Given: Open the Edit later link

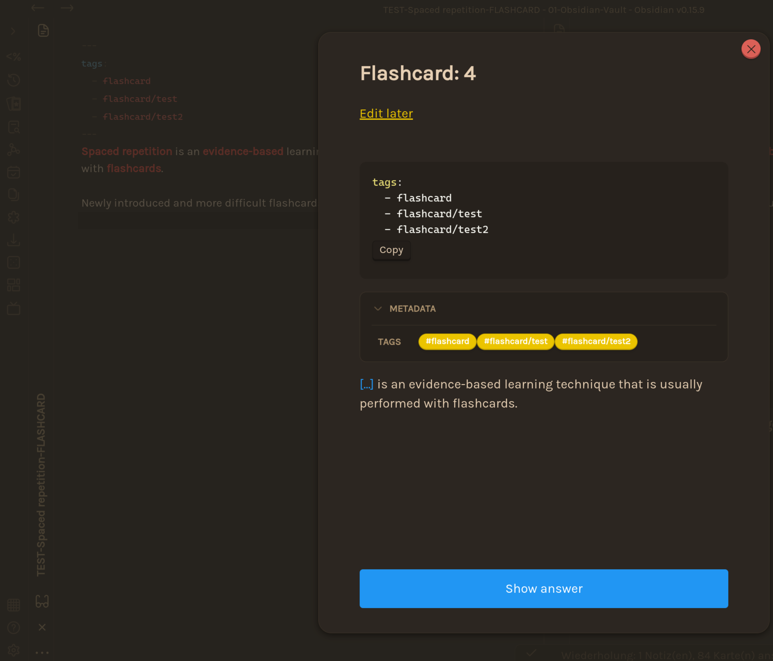Looking at the screenshot, I should (x=386, y=114).
